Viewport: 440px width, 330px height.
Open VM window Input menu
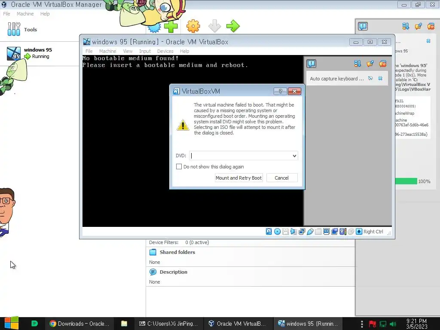pos(145,51)
